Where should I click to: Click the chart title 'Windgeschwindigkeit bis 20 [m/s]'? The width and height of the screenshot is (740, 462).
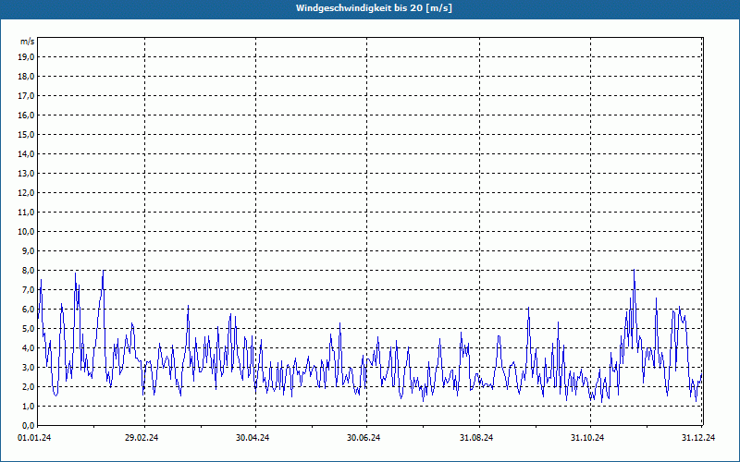coord(374,8)
